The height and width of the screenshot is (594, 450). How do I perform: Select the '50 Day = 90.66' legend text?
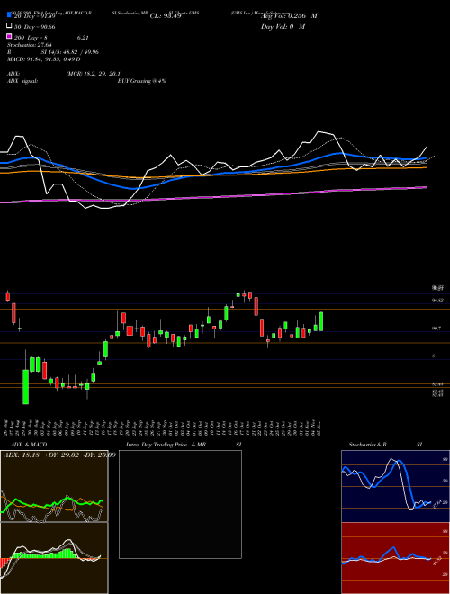pos(35,26)
